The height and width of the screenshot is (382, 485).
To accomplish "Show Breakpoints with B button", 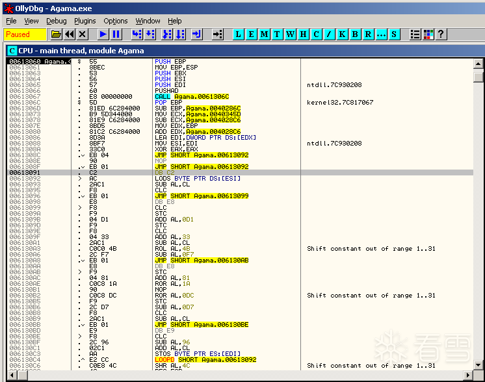I will (x=355, y=34).
